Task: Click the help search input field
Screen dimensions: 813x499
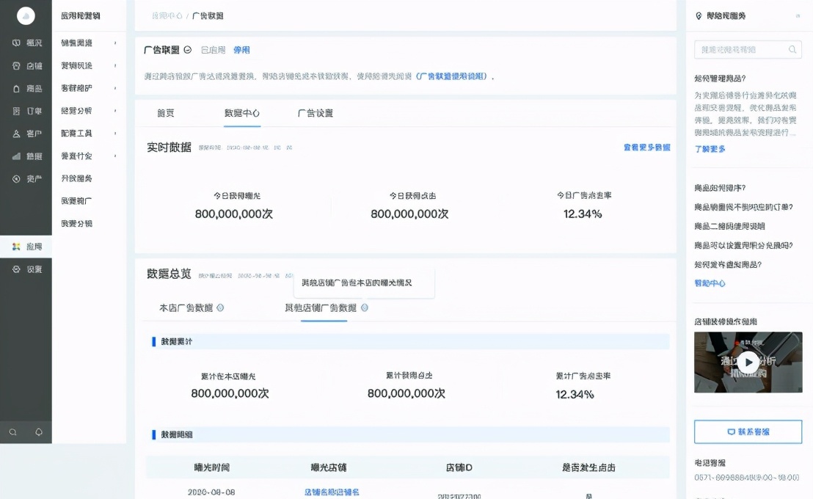Action: tap(740, 50)
